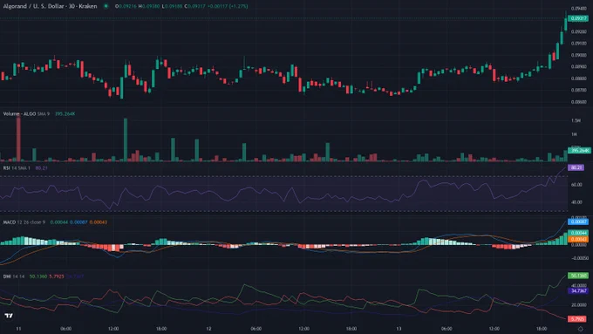593x334 pixels.
Task: Select the DMI 14 14 indicator legend
Action: [14, 276]
